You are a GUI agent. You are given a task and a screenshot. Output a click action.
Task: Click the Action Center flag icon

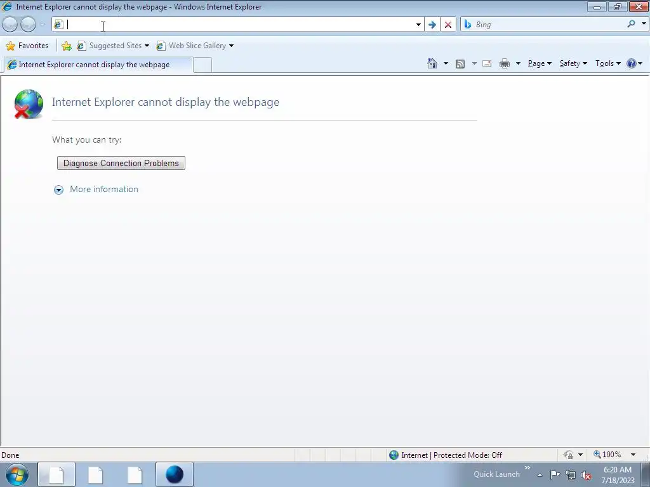tap(555, 475)
